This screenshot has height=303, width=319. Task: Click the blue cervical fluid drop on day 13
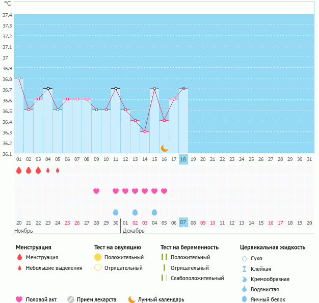tap(135, 212)
